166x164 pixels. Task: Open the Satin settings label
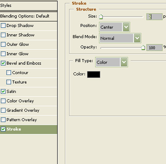coord(11,92)
